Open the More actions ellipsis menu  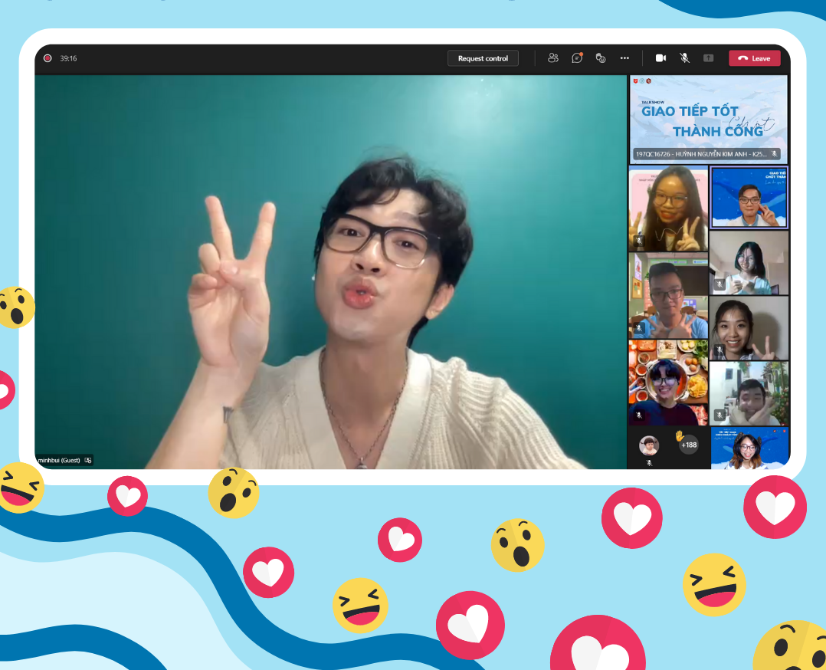[x=624, y=58]
